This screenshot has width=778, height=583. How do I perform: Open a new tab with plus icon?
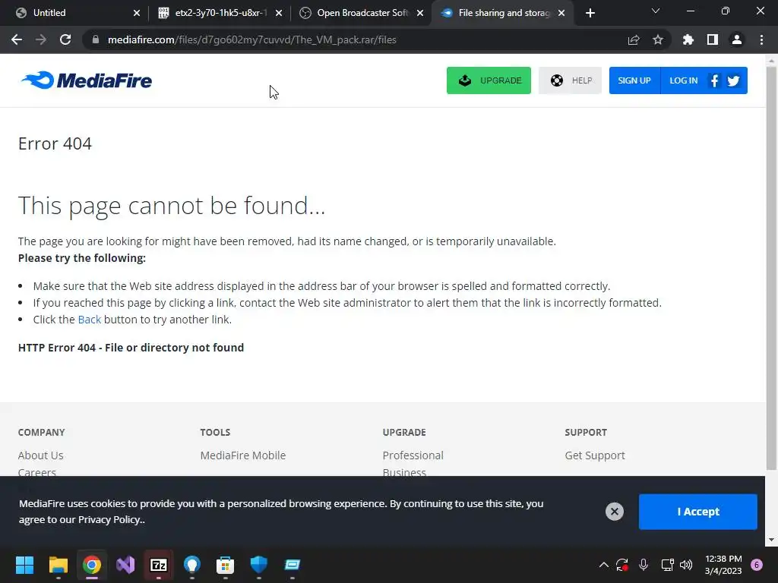coord(590,13)
